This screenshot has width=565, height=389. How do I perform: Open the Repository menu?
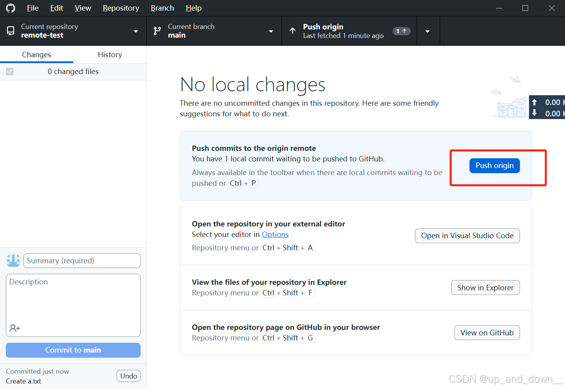coord(121,8)
